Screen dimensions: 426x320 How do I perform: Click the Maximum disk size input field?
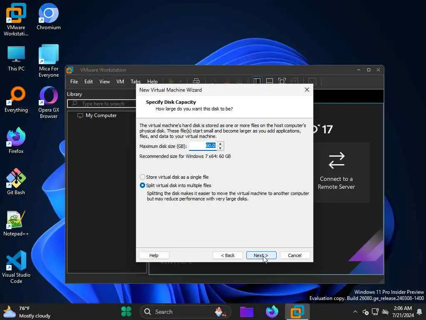[203, 146]
